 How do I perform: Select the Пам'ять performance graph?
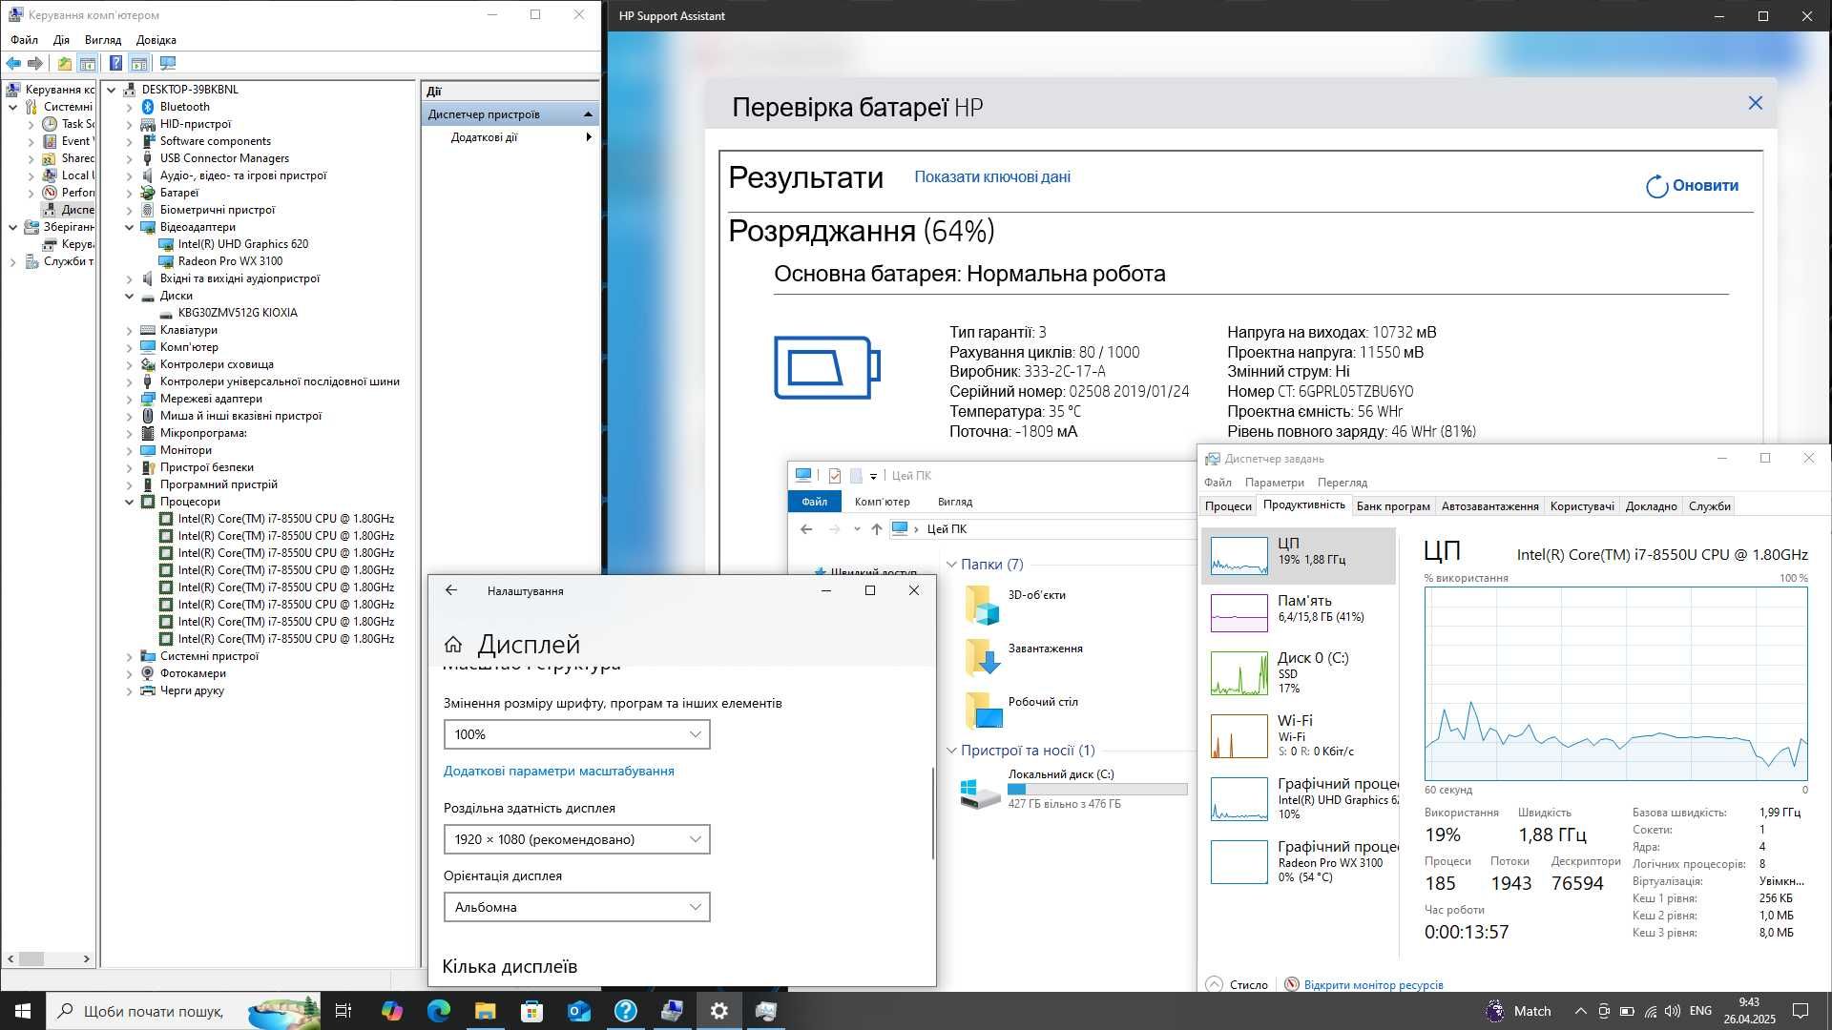click(1239, 613)
